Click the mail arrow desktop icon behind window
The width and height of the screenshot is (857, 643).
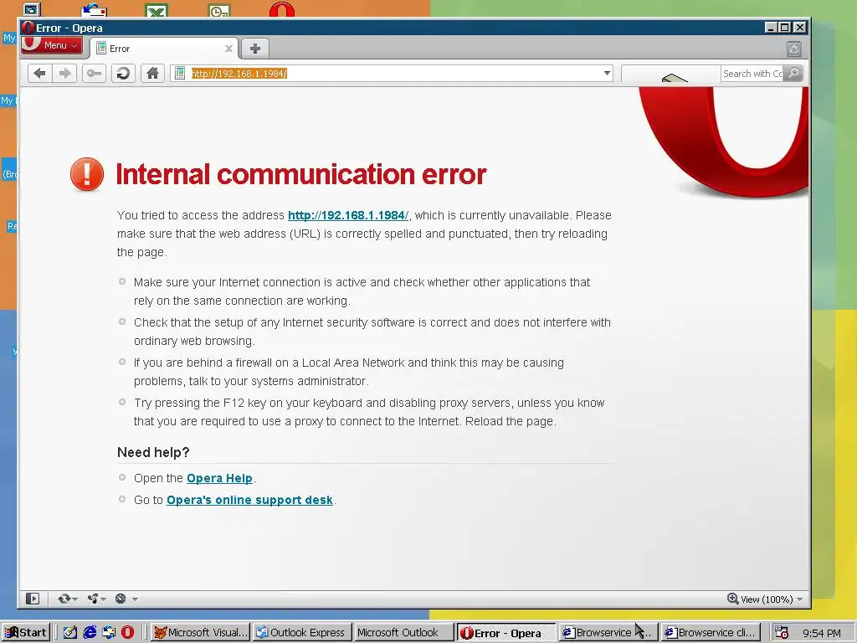pos(94,10)
